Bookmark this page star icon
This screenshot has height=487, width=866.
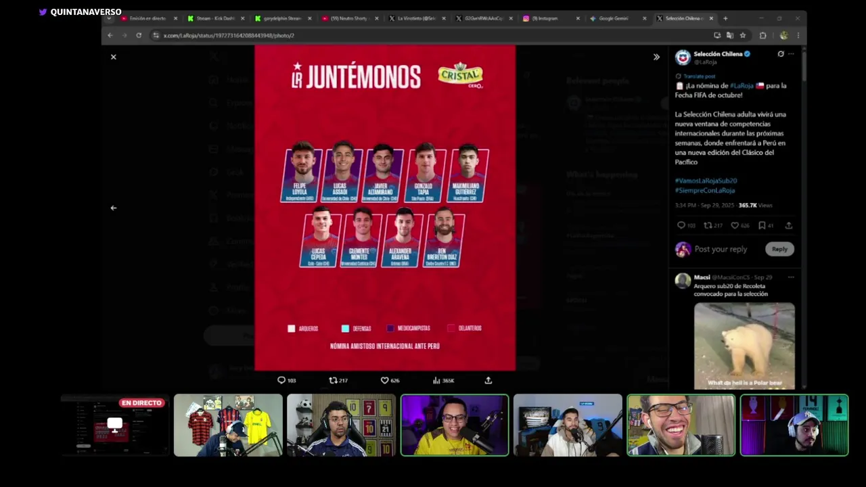743,35
